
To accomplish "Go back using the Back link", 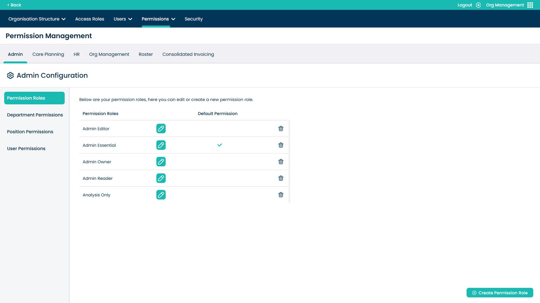I will point(14,5).
